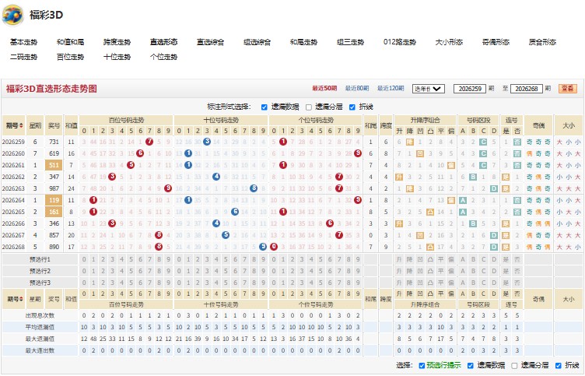This screenshot has height=376, width=585.
Task: Focus end period field 2026268
Action: coord(527,89)
